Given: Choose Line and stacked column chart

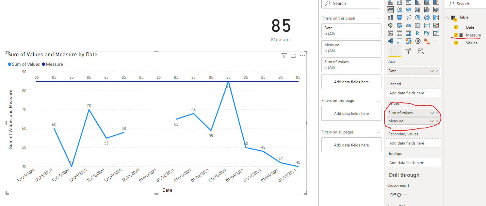Looking at the screenshot, I should [x=418, y=10].
